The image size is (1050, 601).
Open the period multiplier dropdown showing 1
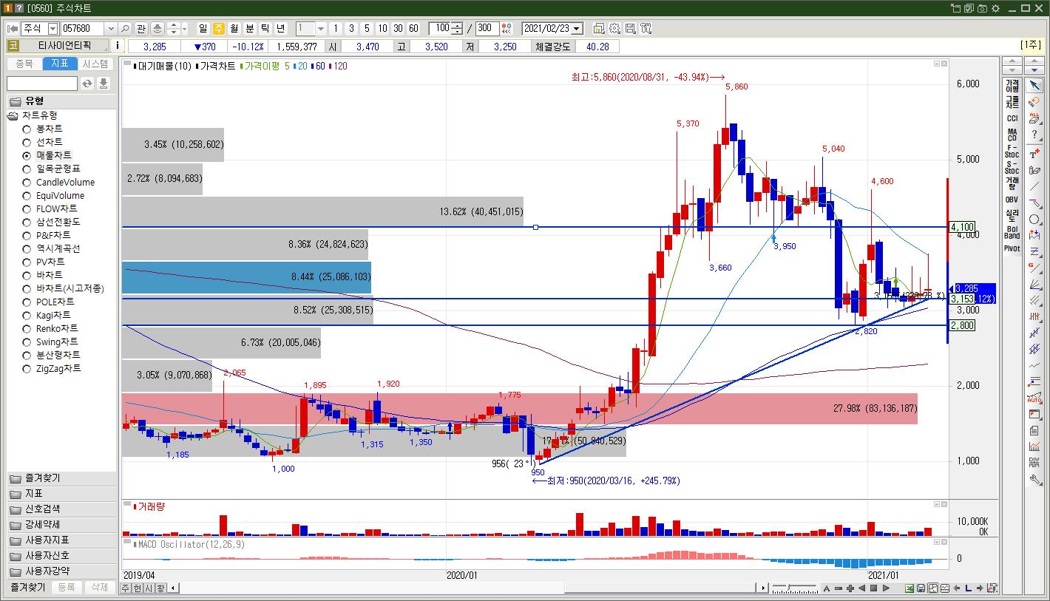pos(321,28)
